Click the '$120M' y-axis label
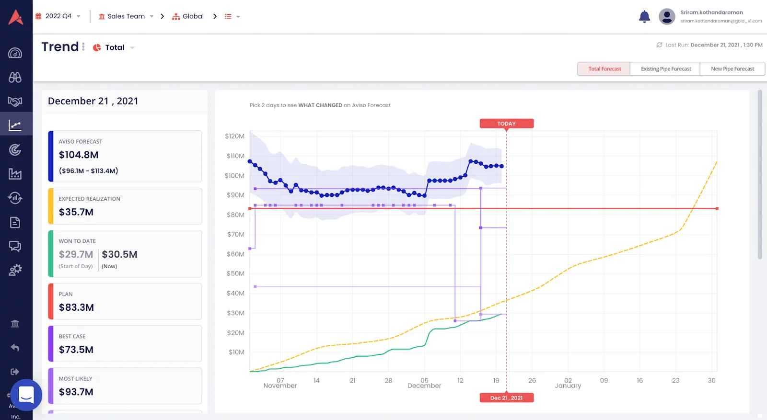Viewport: 767px width, 420px height. pyautogui.click(x=234, y=136)
